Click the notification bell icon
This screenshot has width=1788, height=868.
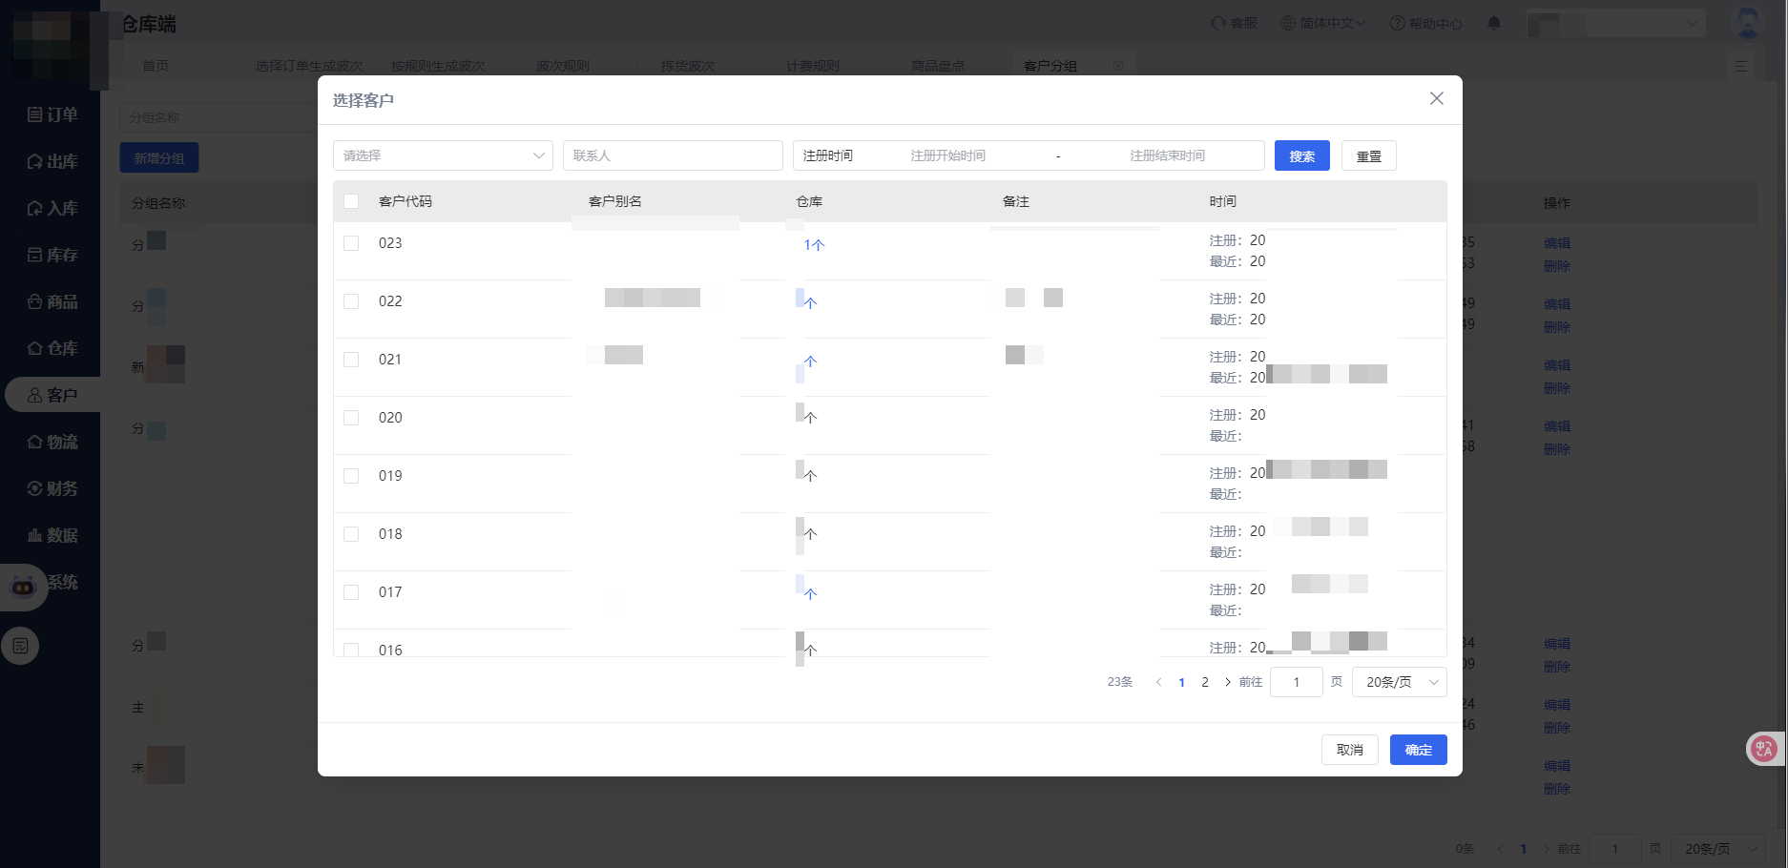(x=1494, y=23)
